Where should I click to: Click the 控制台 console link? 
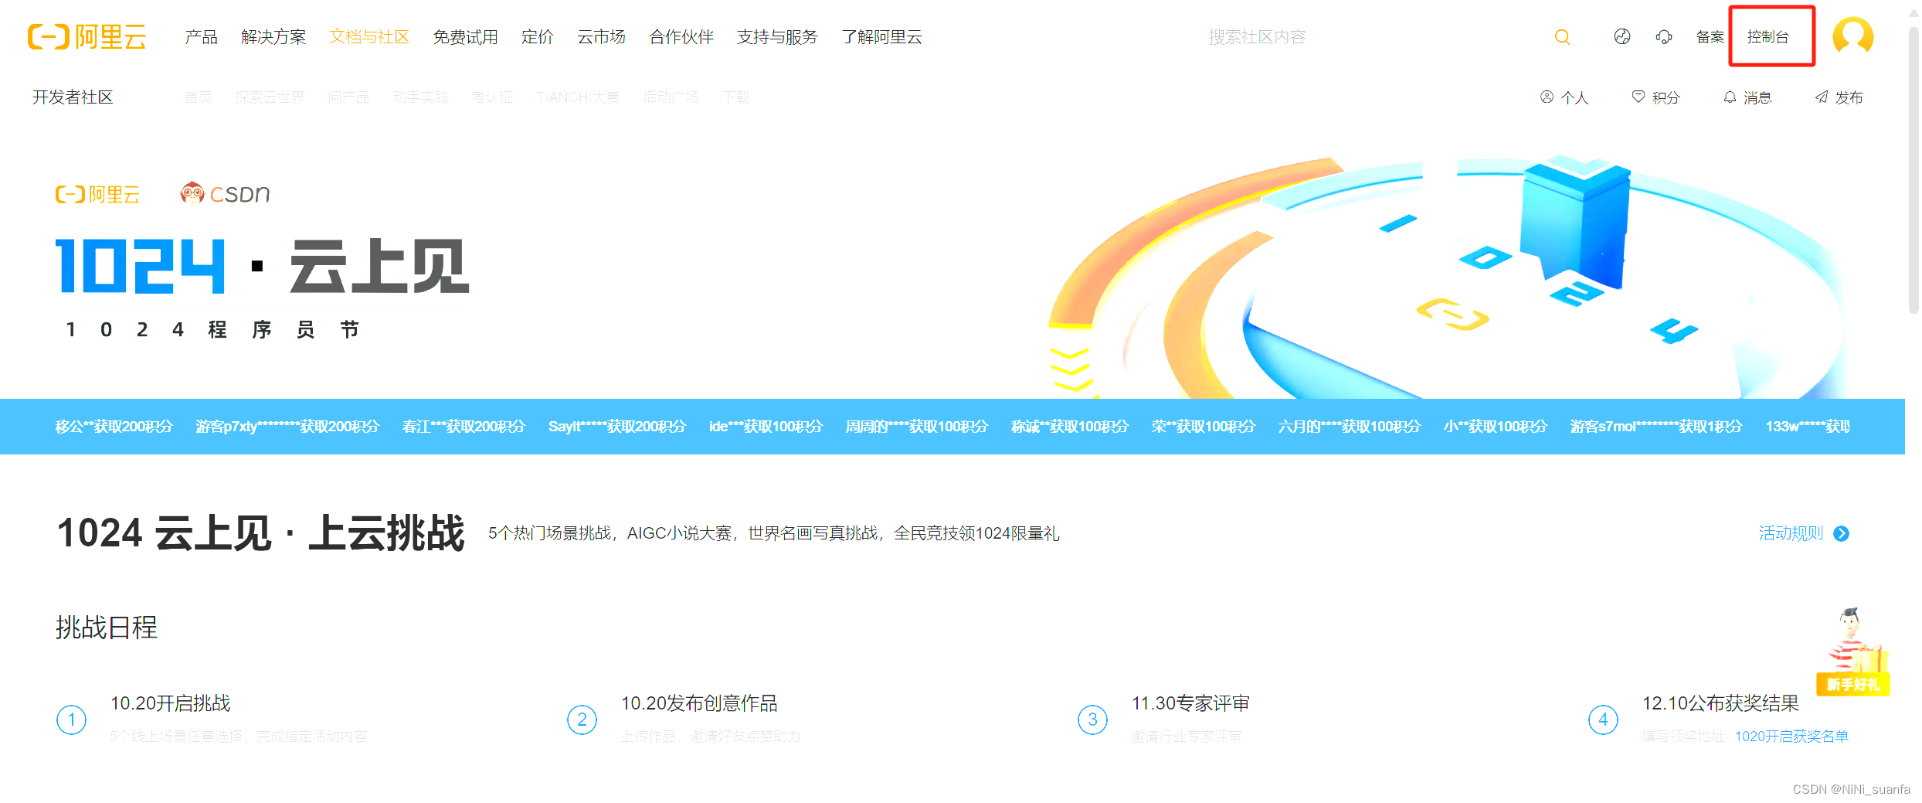[x=1768, y=36]
